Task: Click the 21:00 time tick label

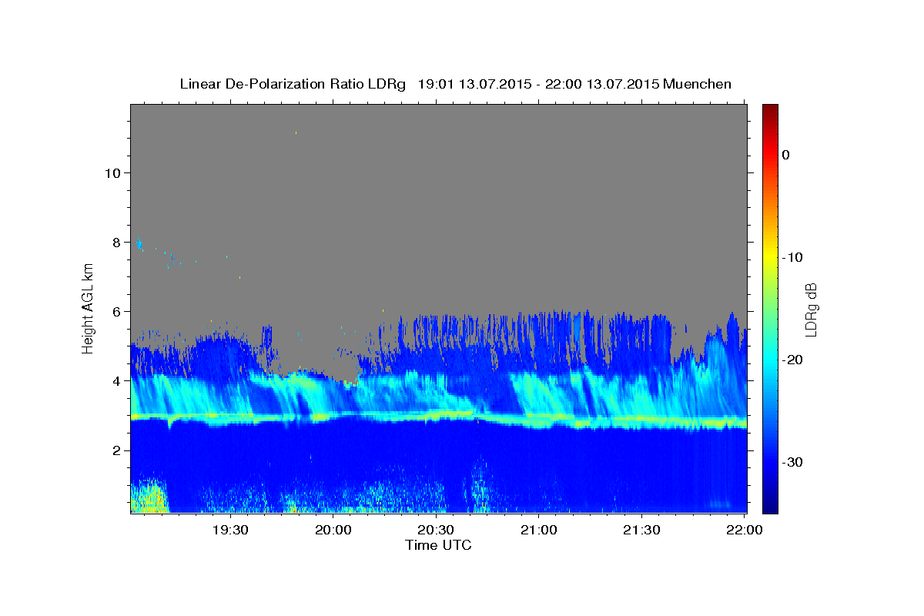Action: (539, 530)
